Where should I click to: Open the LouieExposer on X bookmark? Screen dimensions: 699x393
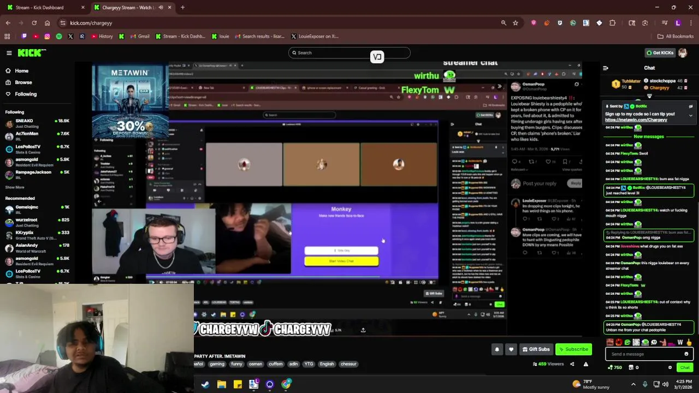[315, 37]
